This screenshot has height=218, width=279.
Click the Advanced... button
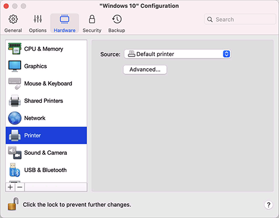coord(145,69)
